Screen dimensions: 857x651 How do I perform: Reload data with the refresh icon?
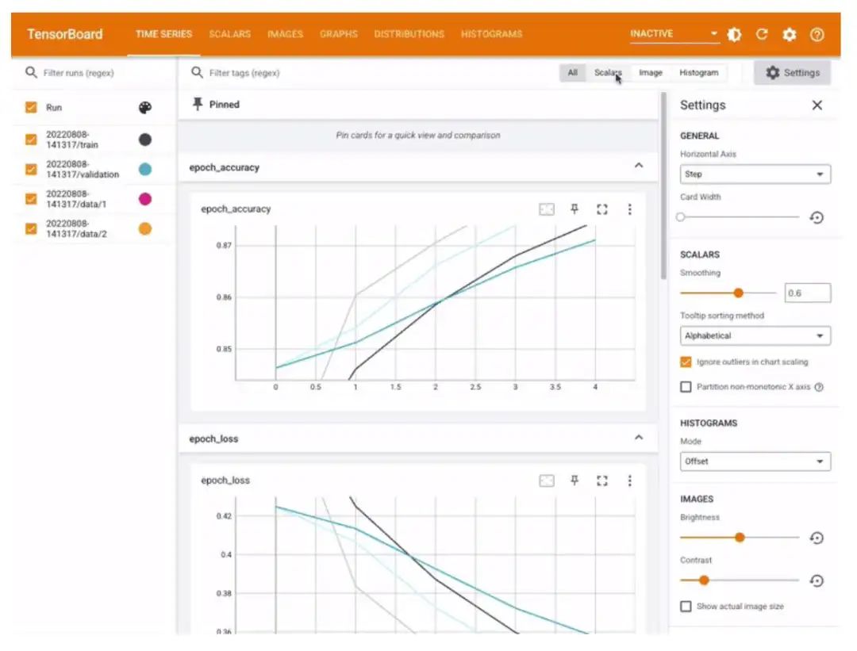tap(762, 35)
